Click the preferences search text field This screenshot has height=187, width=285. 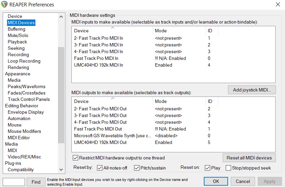14,182
